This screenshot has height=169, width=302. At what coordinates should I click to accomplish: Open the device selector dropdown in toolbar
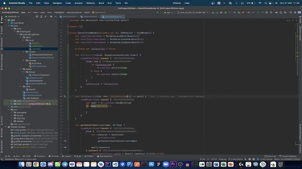pos(193,13)
